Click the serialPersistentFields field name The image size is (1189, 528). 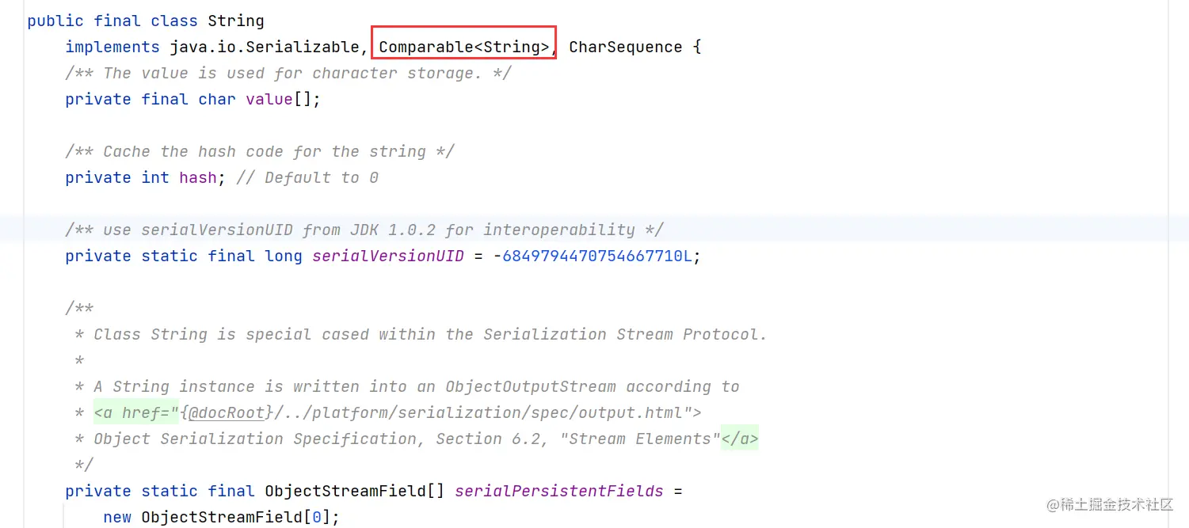click(x=558, y=491)
